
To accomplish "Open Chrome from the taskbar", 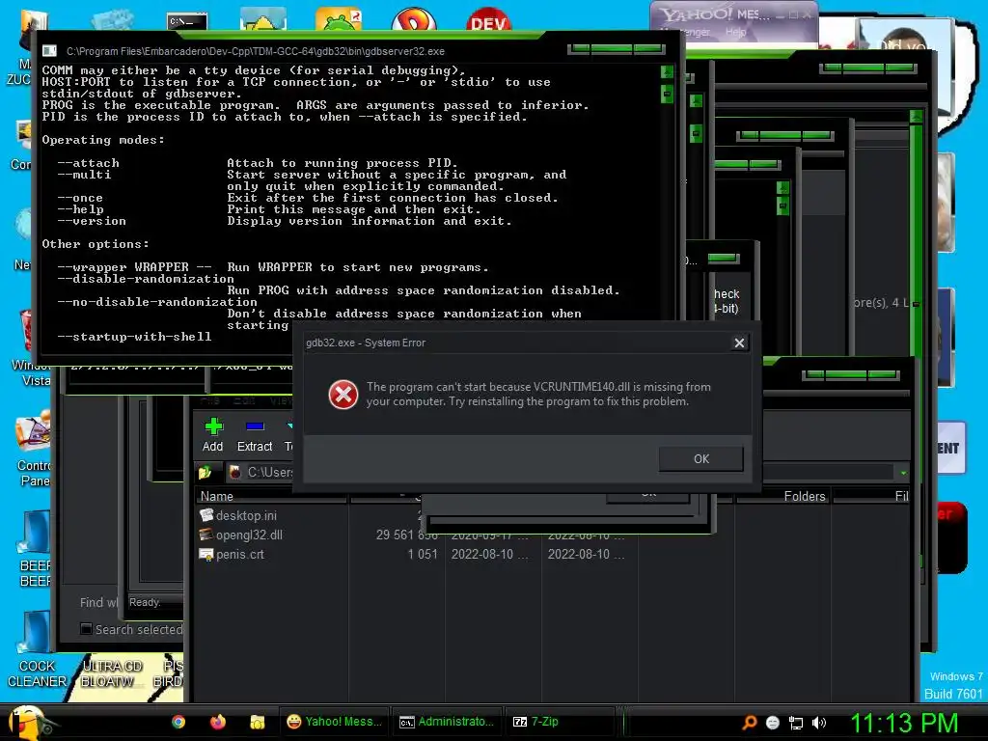I will pos(178,722).
